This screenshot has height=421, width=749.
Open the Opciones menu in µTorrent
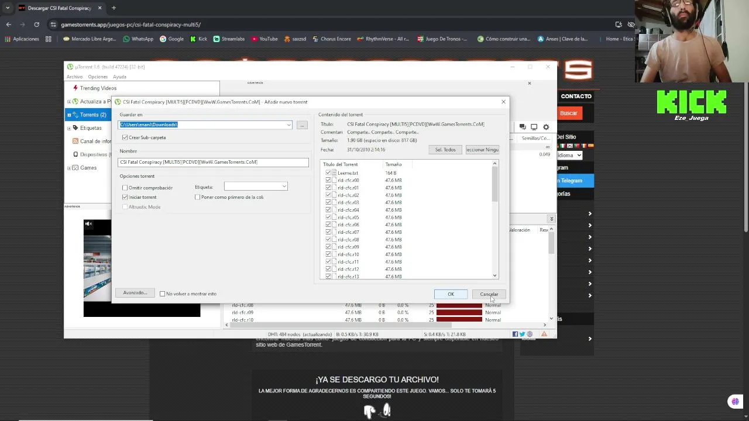[x=98, y=77]
